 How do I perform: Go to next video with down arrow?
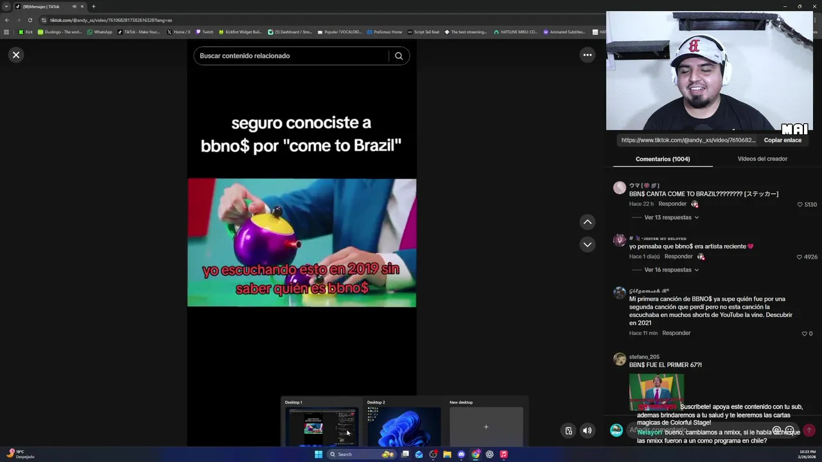point(587,244)
